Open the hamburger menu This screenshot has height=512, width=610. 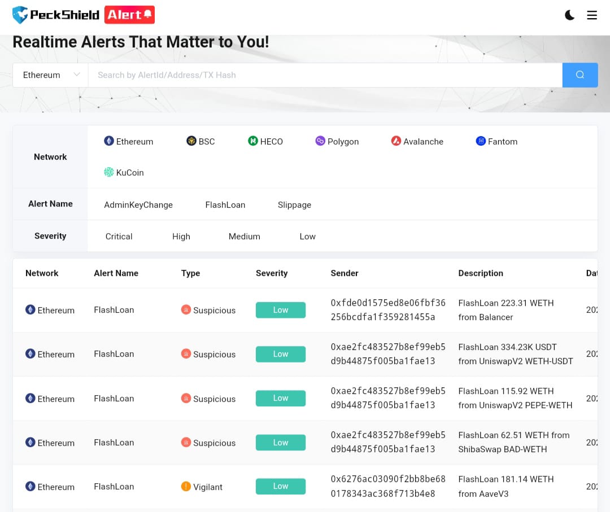pos(592,15)
